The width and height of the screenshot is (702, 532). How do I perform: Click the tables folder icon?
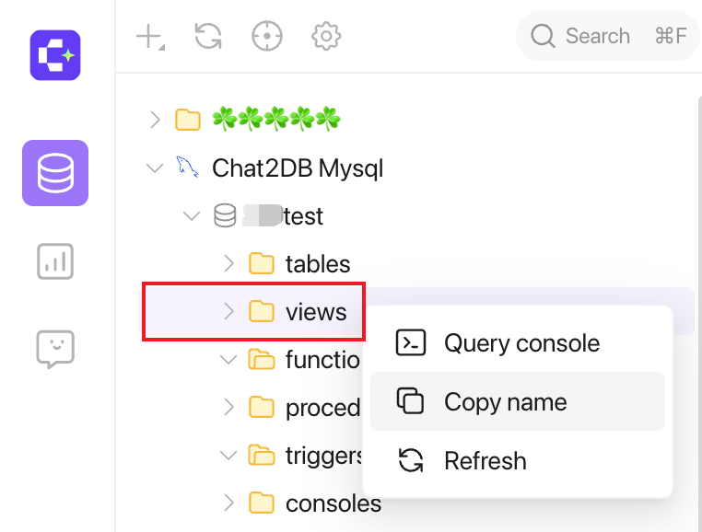tap(262, 263)
